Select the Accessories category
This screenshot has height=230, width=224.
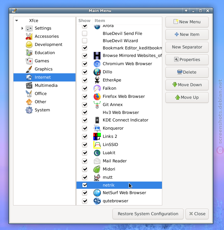[x=44, y=36]
